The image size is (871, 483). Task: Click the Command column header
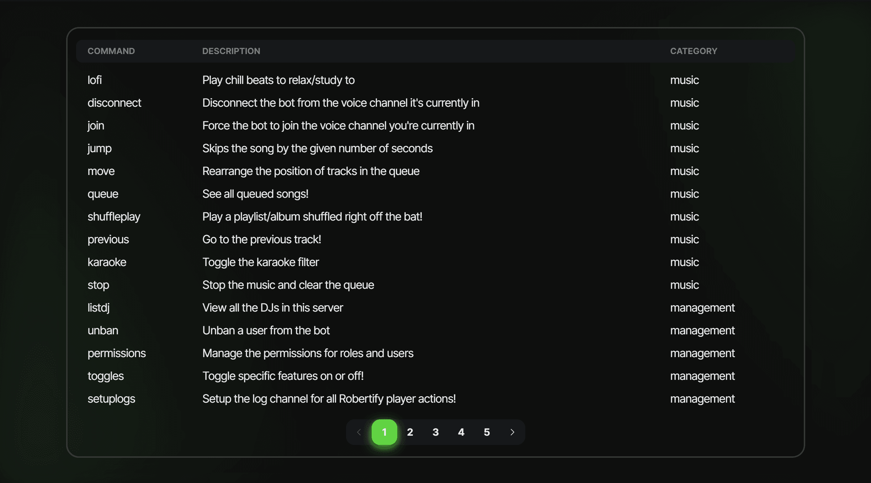click(x=111, y=51)
